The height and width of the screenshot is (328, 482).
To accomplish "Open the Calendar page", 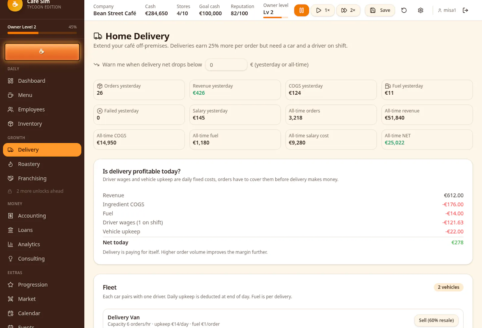I will 42,313.
